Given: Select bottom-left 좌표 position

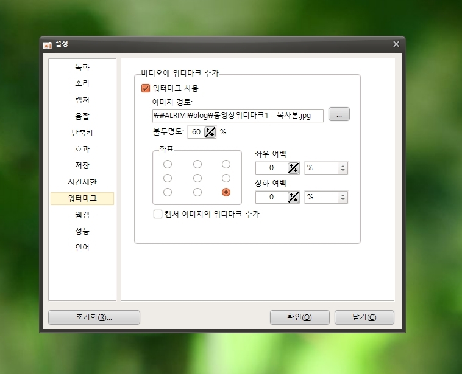Looking at the screenshot, I should coord(168,192).
